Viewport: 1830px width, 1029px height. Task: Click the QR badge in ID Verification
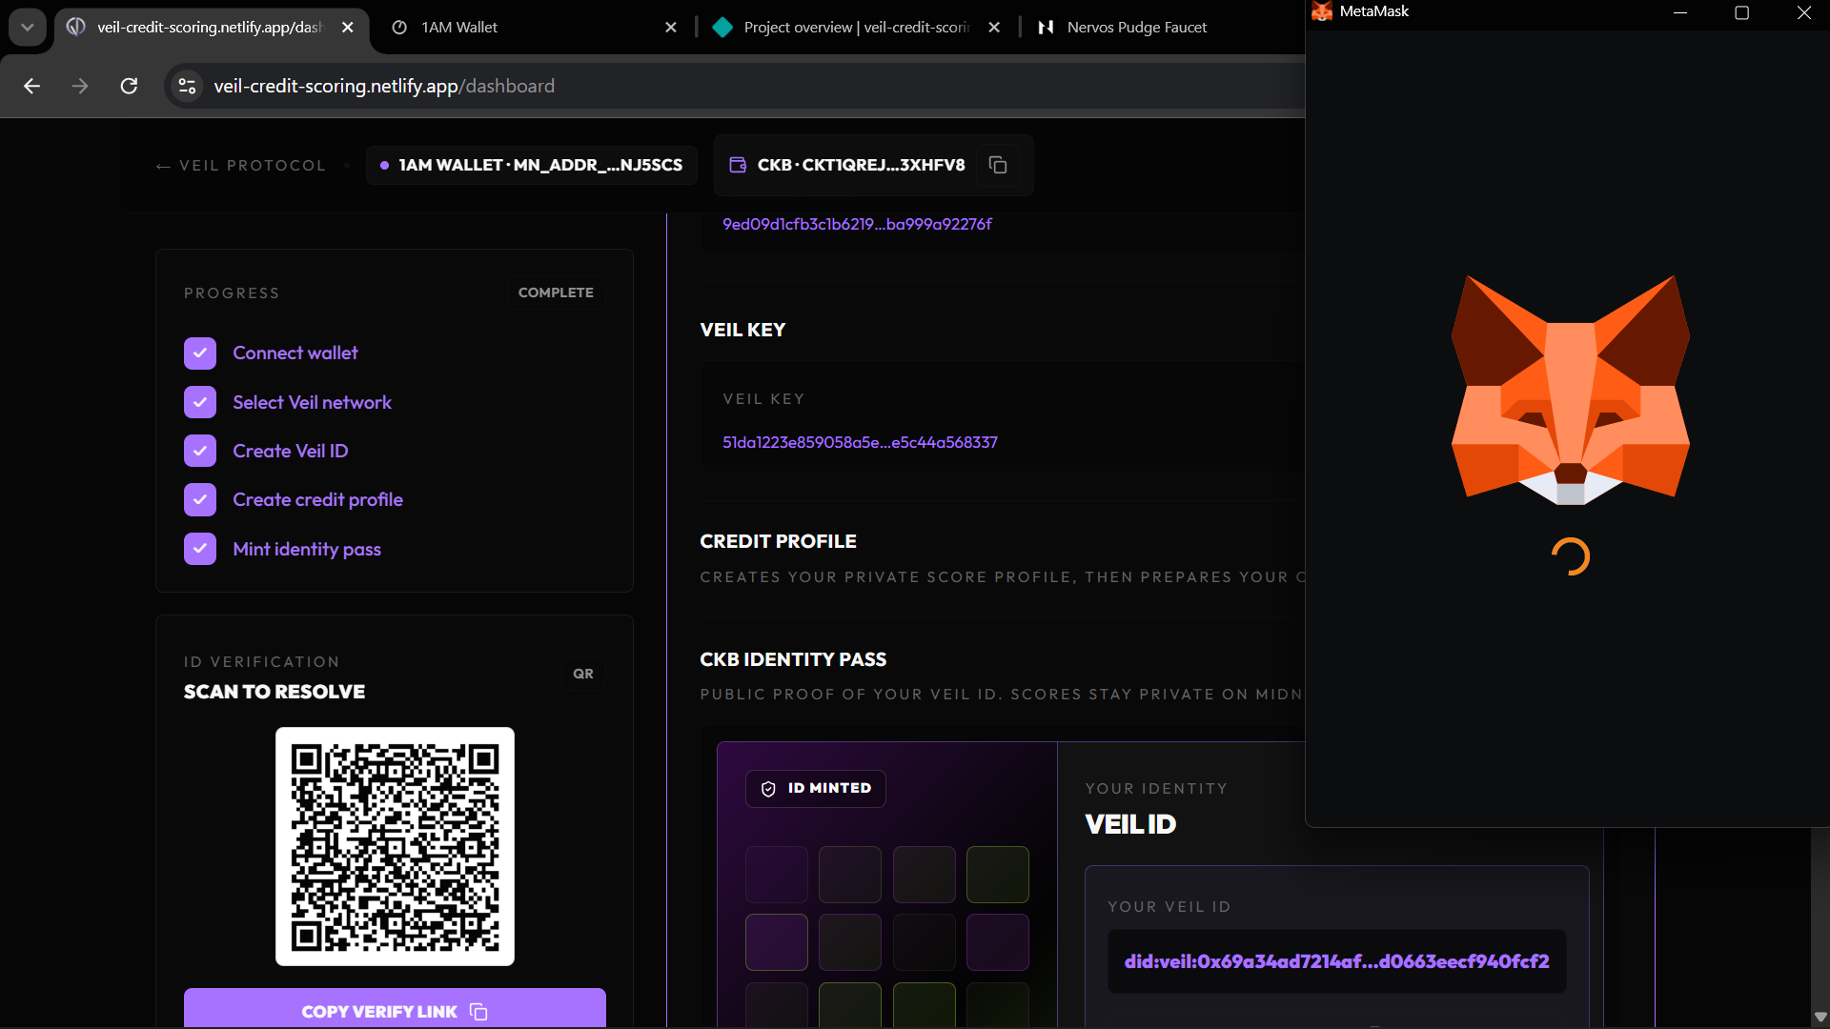(583, 674)
